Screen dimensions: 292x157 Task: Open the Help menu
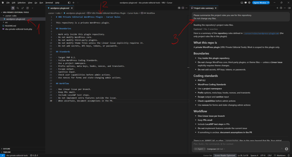point(57,3)
